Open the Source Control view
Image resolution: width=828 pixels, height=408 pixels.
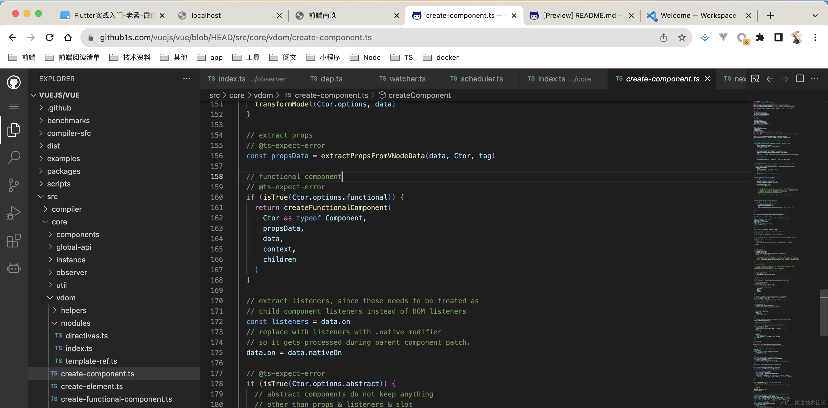coord(14,185)
